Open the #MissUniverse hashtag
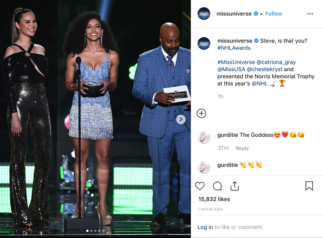 [x=236, y=62]
